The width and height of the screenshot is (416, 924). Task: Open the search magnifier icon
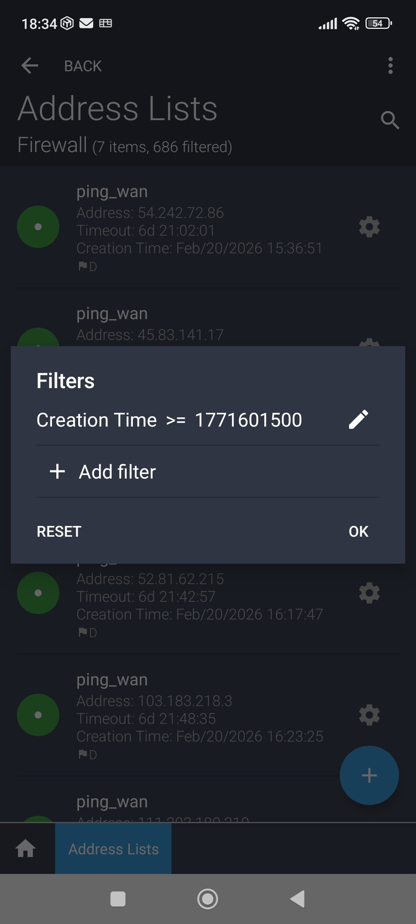click(390, 120)
